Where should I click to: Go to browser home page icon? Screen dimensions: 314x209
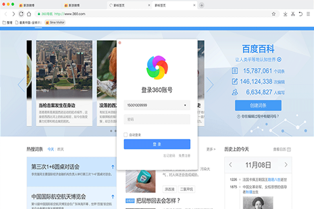[29, 14]
